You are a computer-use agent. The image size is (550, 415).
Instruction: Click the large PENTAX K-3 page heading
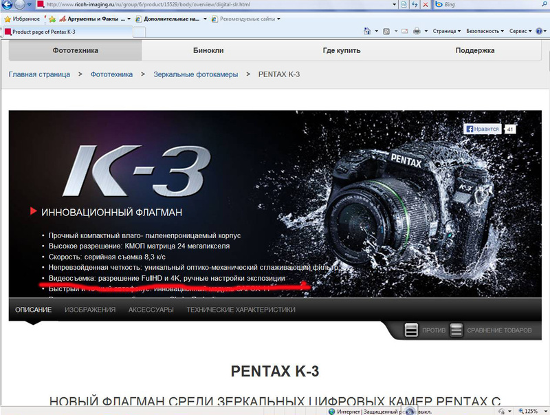[275, 371]
